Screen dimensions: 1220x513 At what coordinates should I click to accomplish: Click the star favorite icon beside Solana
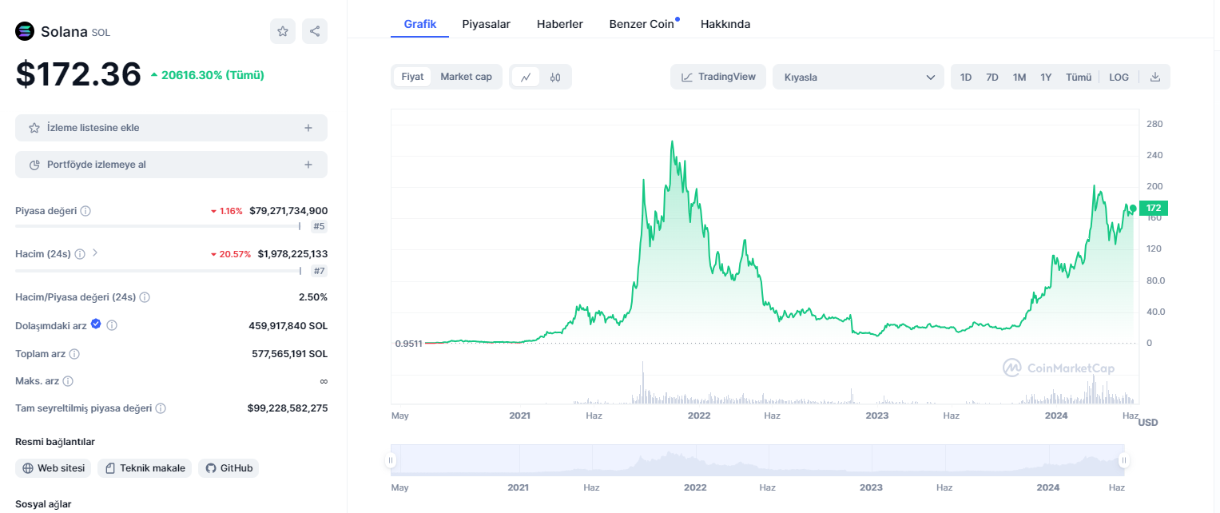click(282, 31)
